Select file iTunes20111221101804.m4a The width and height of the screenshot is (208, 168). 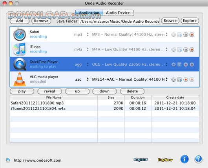point(38,108)
